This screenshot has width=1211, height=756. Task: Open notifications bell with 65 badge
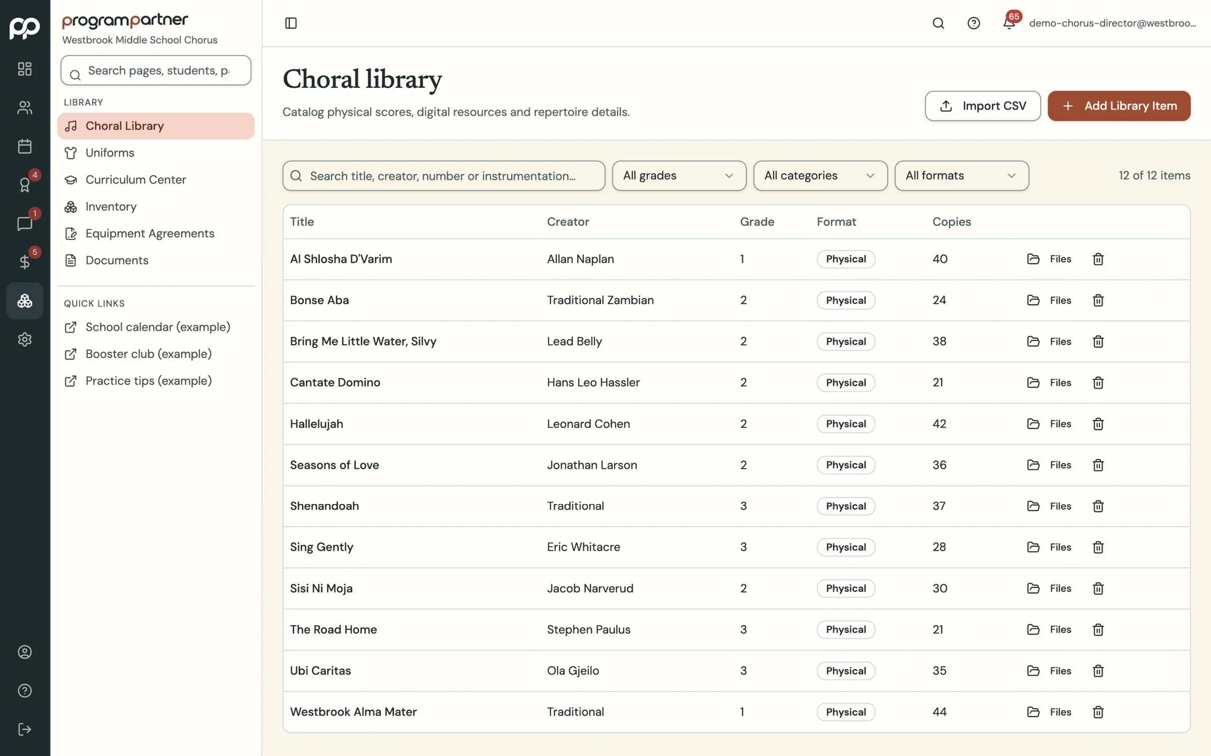coord(1009,23)
